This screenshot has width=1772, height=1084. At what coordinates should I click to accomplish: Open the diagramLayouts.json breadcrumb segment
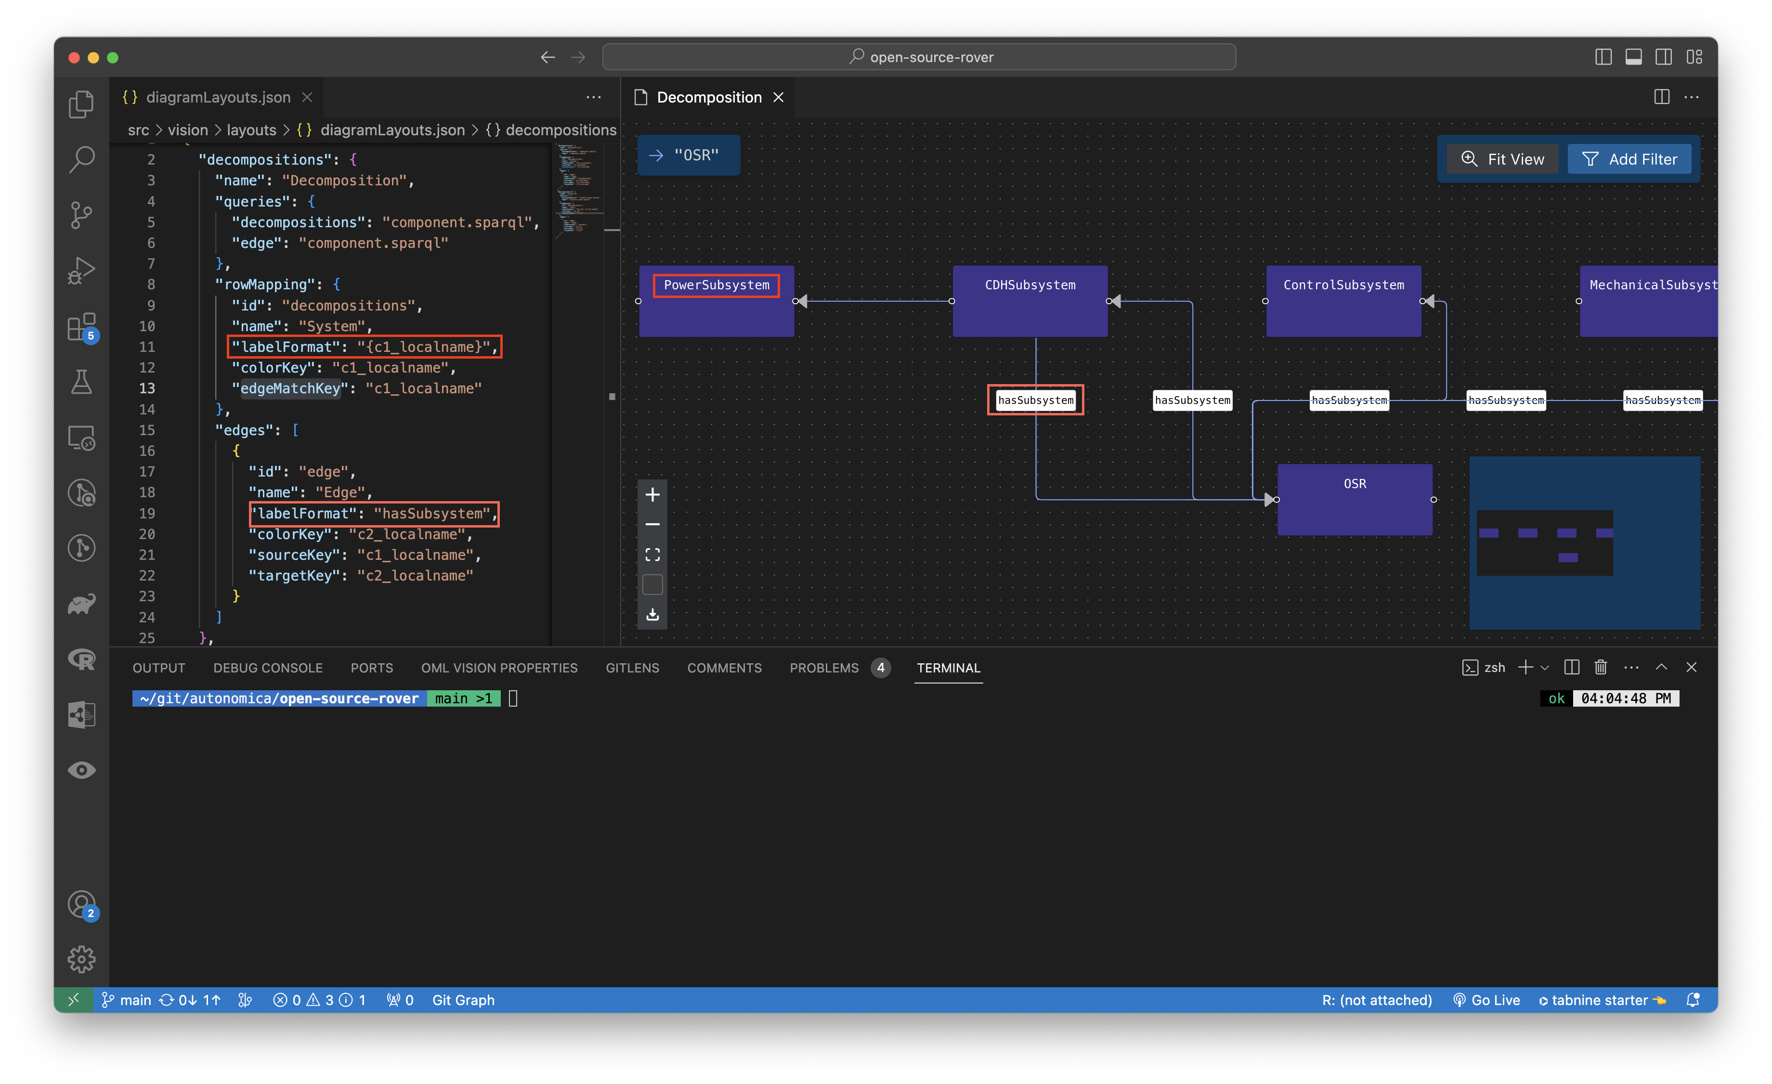coord(381,129)
